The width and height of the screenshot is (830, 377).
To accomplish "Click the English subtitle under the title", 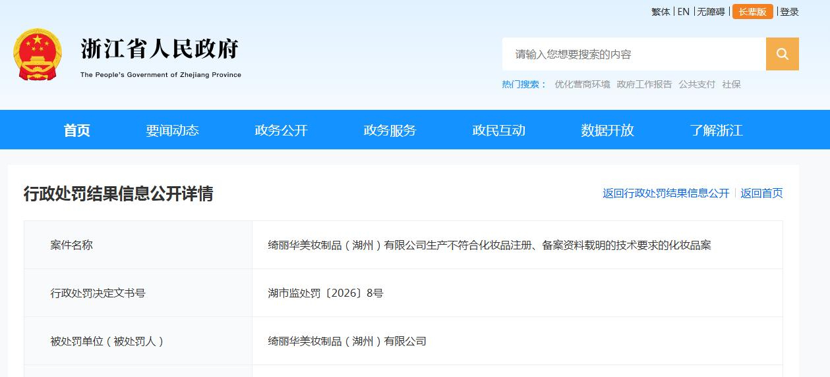I will point(161,75).
